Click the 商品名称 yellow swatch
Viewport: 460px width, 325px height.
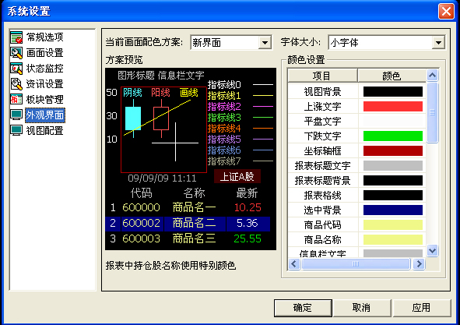[393, 240]
